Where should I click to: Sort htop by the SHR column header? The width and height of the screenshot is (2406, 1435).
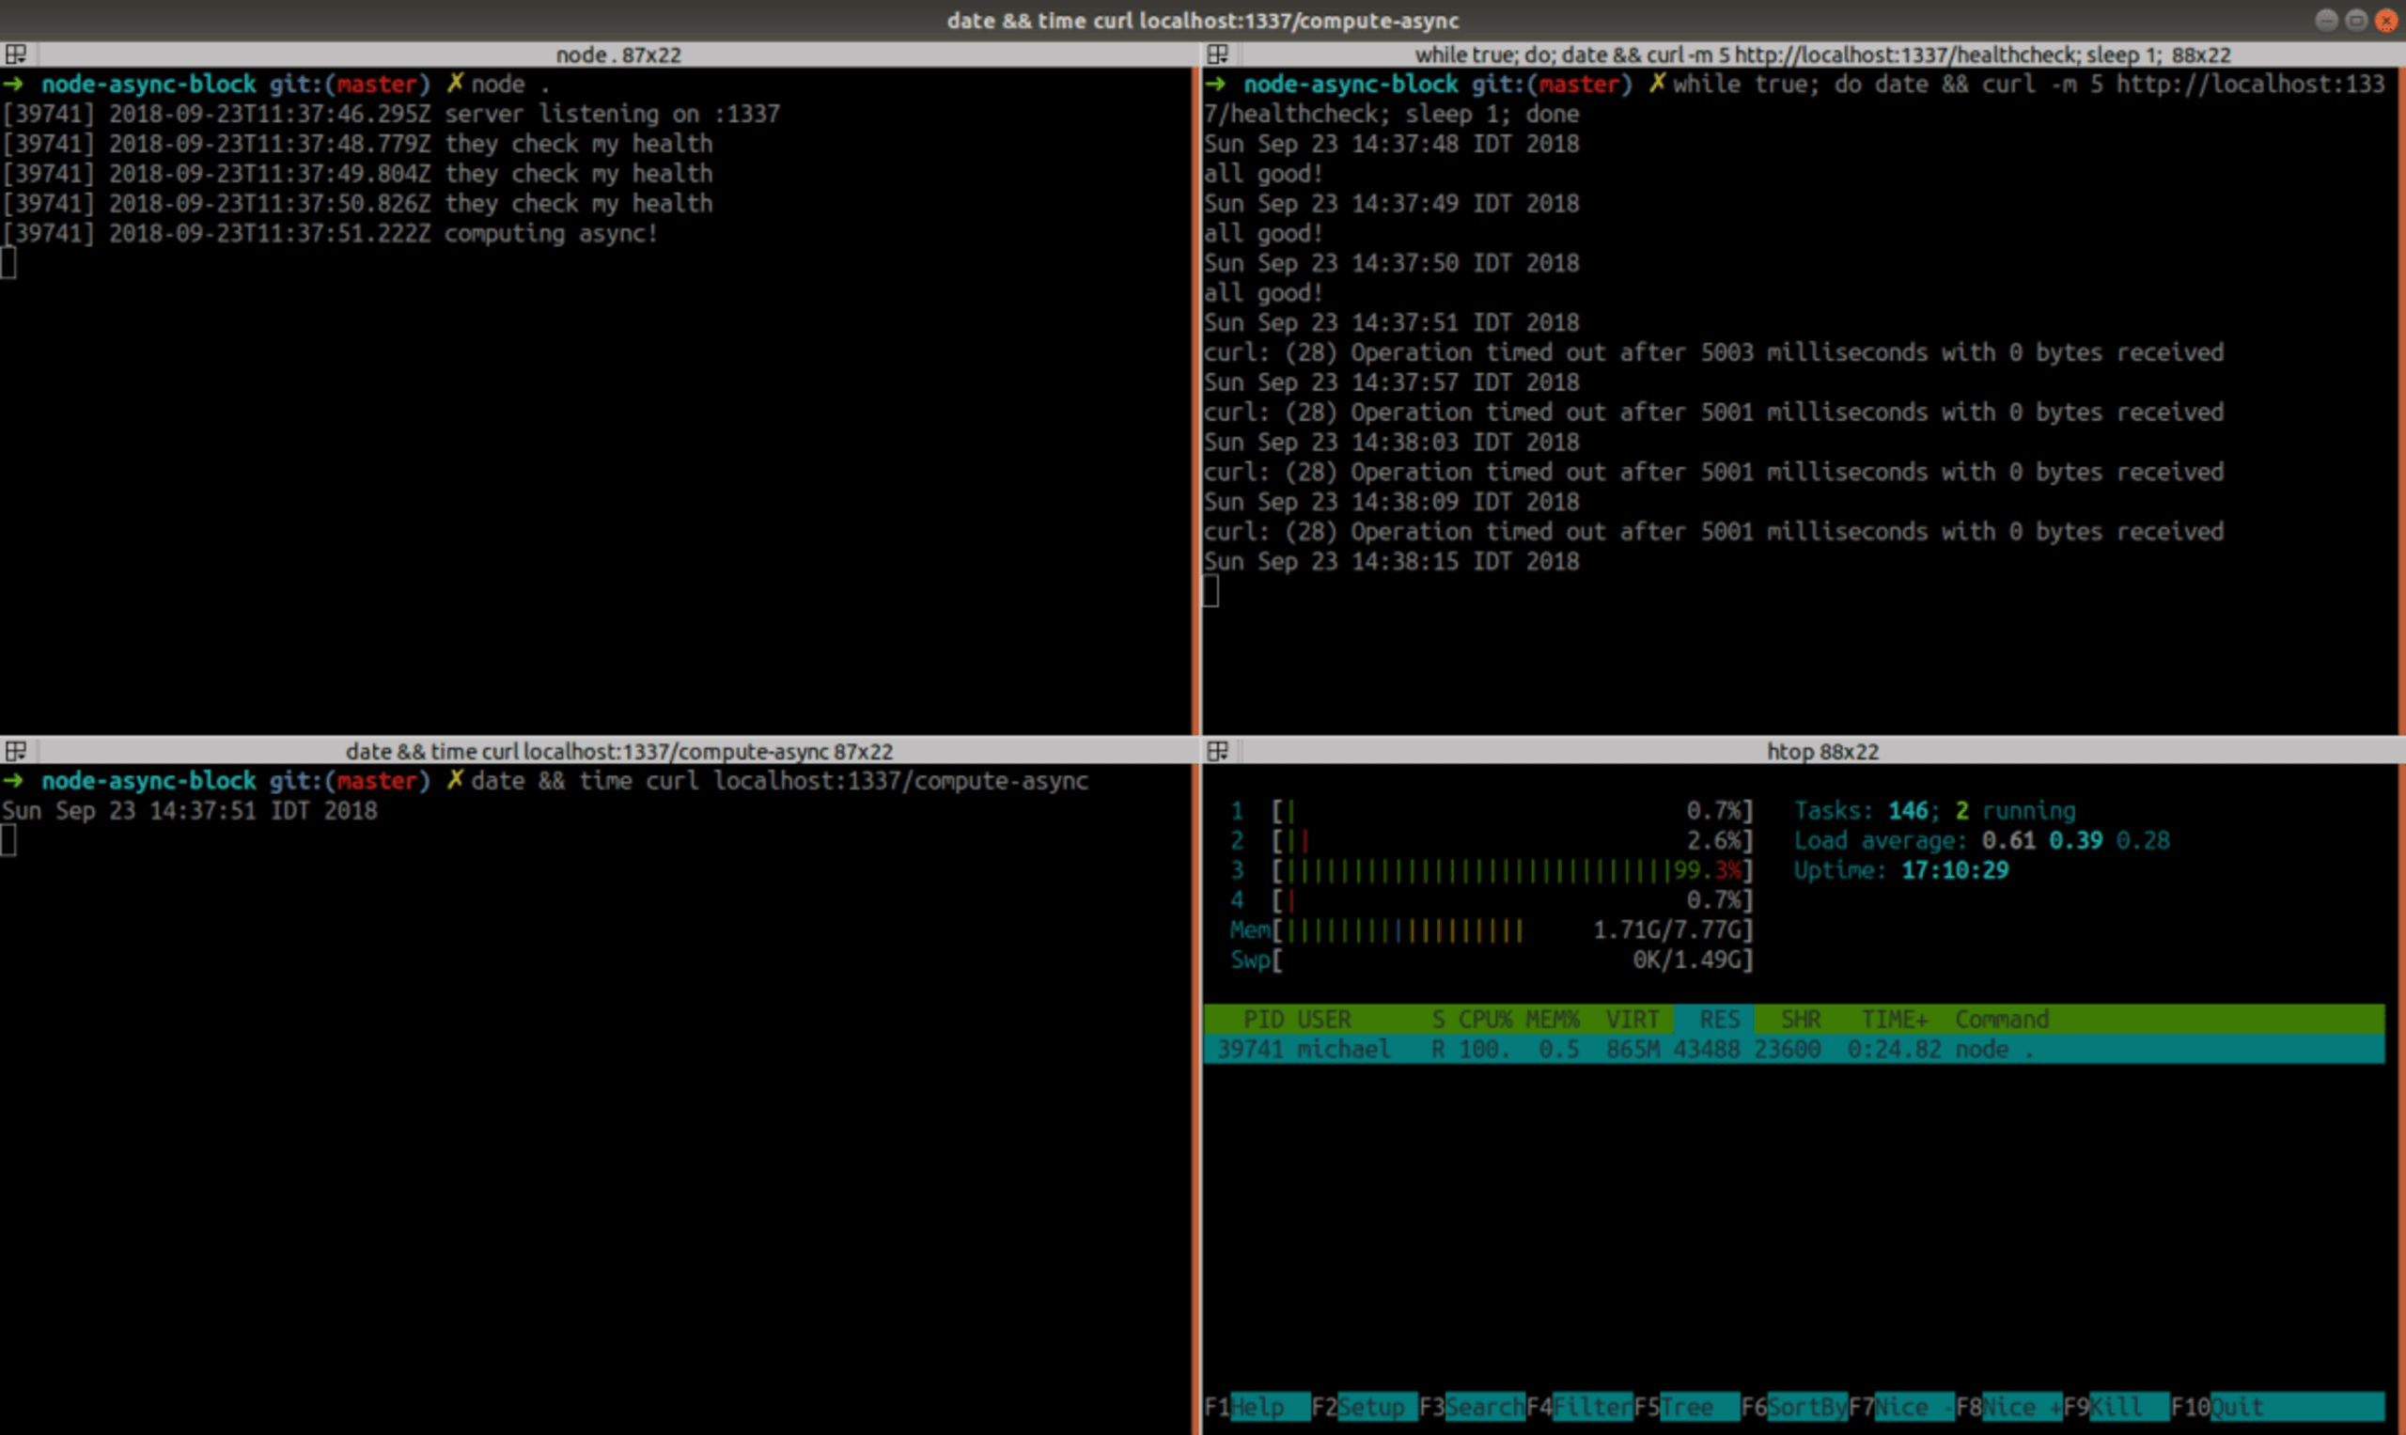[1801, 1020]
